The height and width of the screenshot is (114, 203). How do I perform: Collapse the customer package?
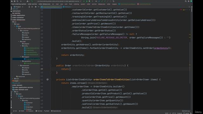coord(19,31)
